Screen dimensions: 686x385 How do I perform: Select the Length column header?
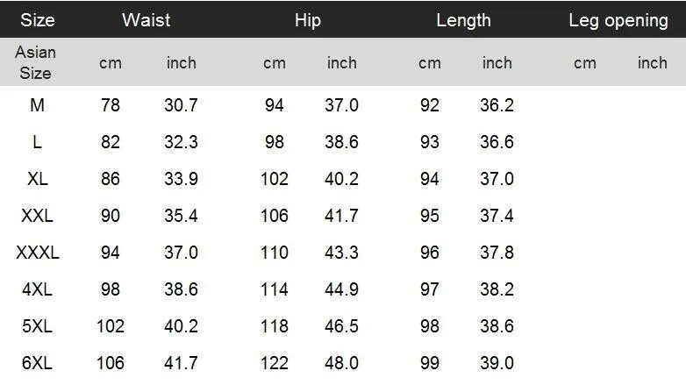[463, 20]
